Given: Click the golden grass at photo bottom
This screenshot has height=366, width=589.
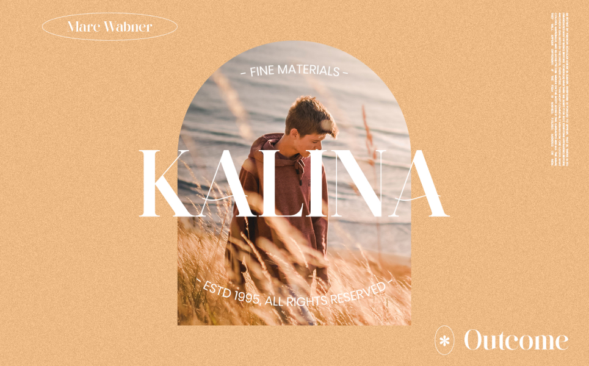Looking at the screenshot, I should tap(293, 300).
